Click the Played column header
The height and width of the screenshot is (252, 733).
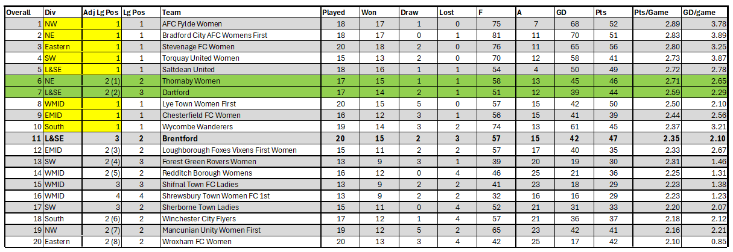(x=340, y=12)
